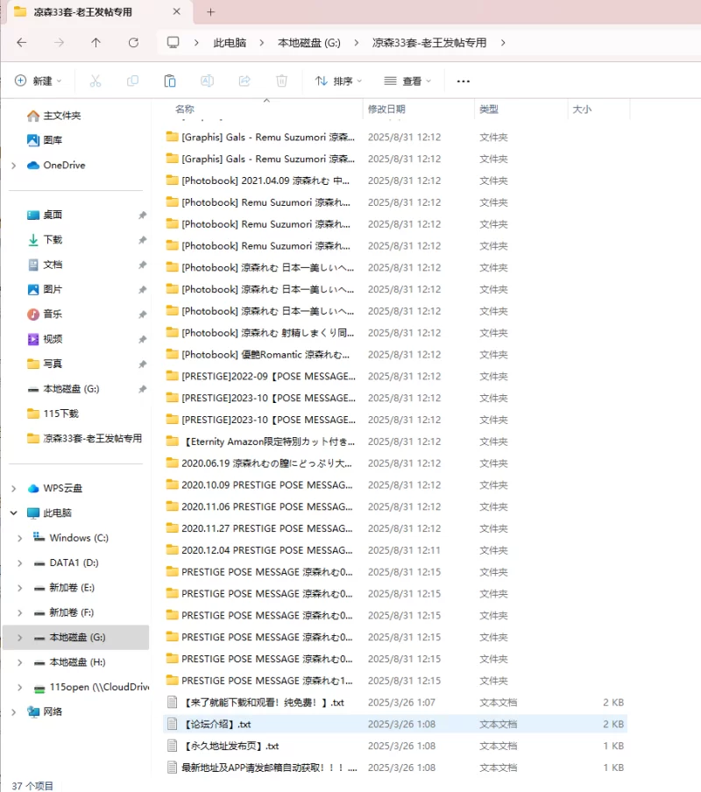This screenshot has height=792, width=701.
Task: Click 凉森33套-老王发帖专用 breadcrumb segment
Action: point(429,43)
